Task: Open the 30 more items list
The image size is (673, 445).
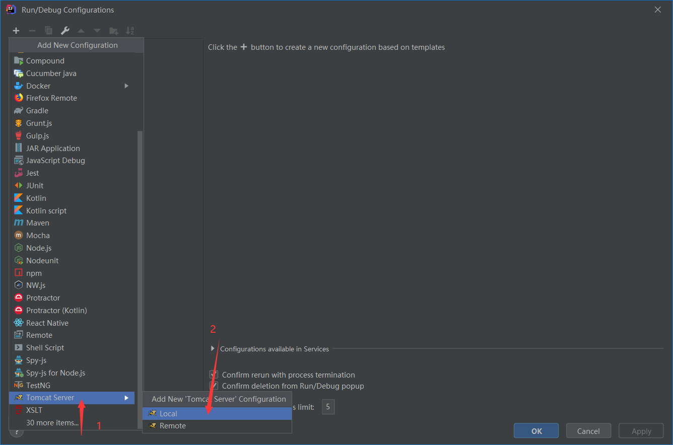Action: 52,423
